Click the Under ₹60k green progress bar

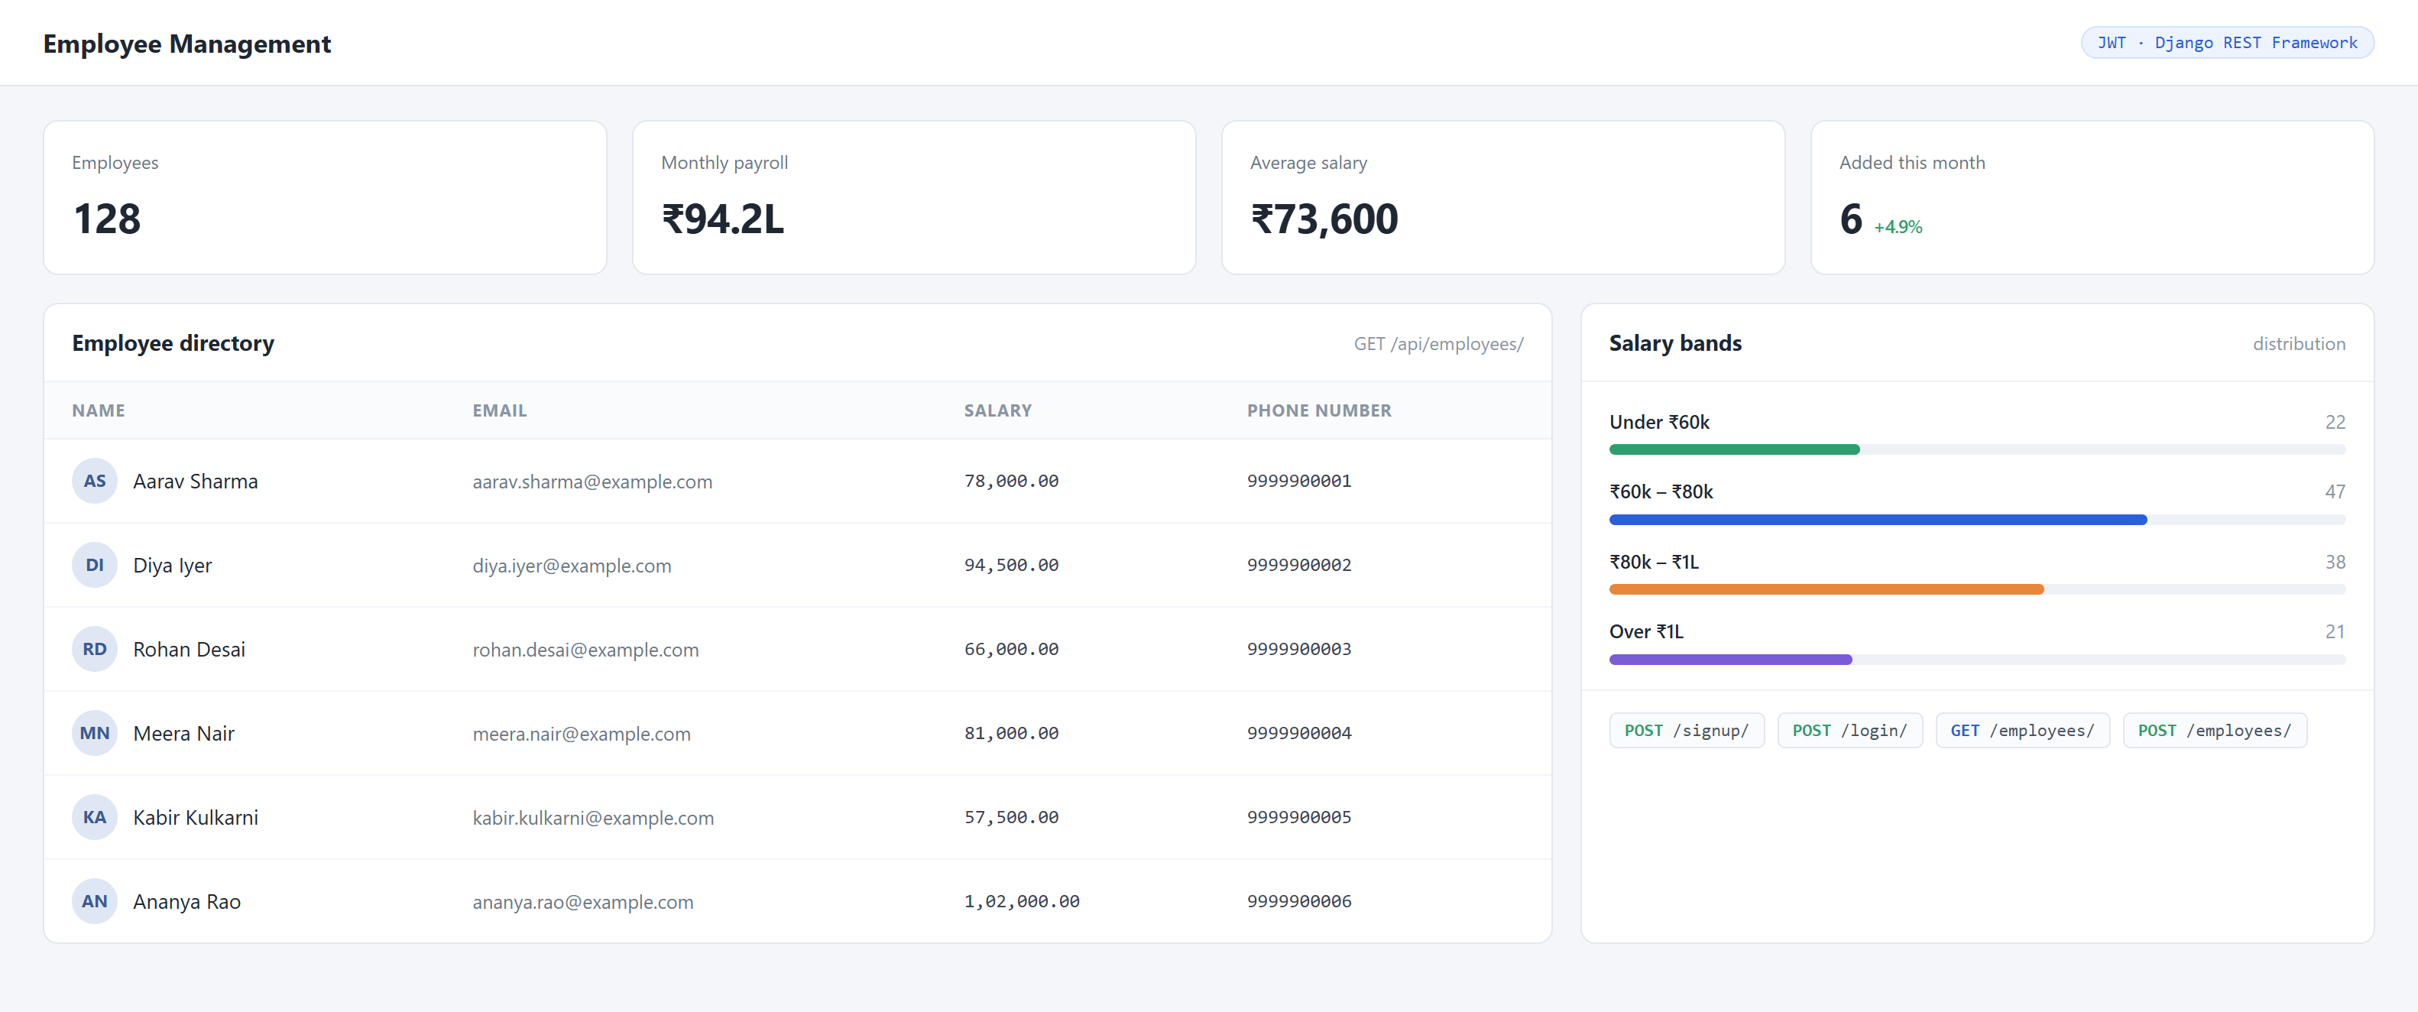click(x=1734, y=449)
